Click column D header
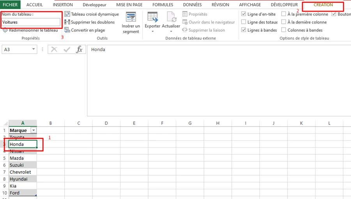This screenshot has width=351, height=199. (x=106, y=123)
